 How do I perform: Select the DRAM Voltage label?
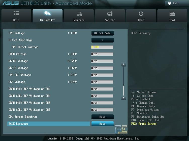(17, 54)
